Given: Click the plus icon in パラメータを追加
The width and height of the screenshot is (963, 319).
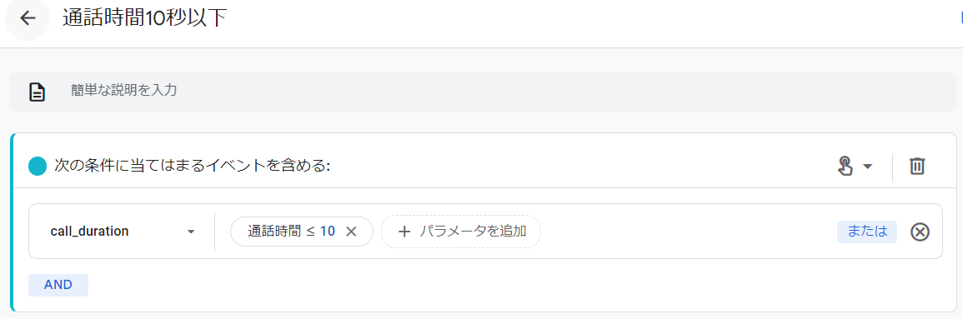Looking at the screenshot, I should [404, 232].
